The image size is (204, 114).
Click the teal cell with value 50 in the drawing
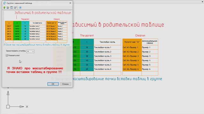[87, 65]
